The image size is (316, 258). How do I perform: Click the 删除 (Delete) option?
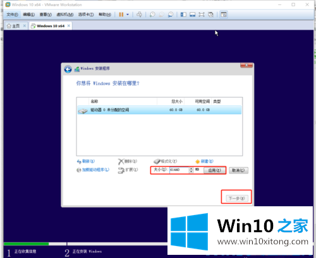(x=128, y=161)
